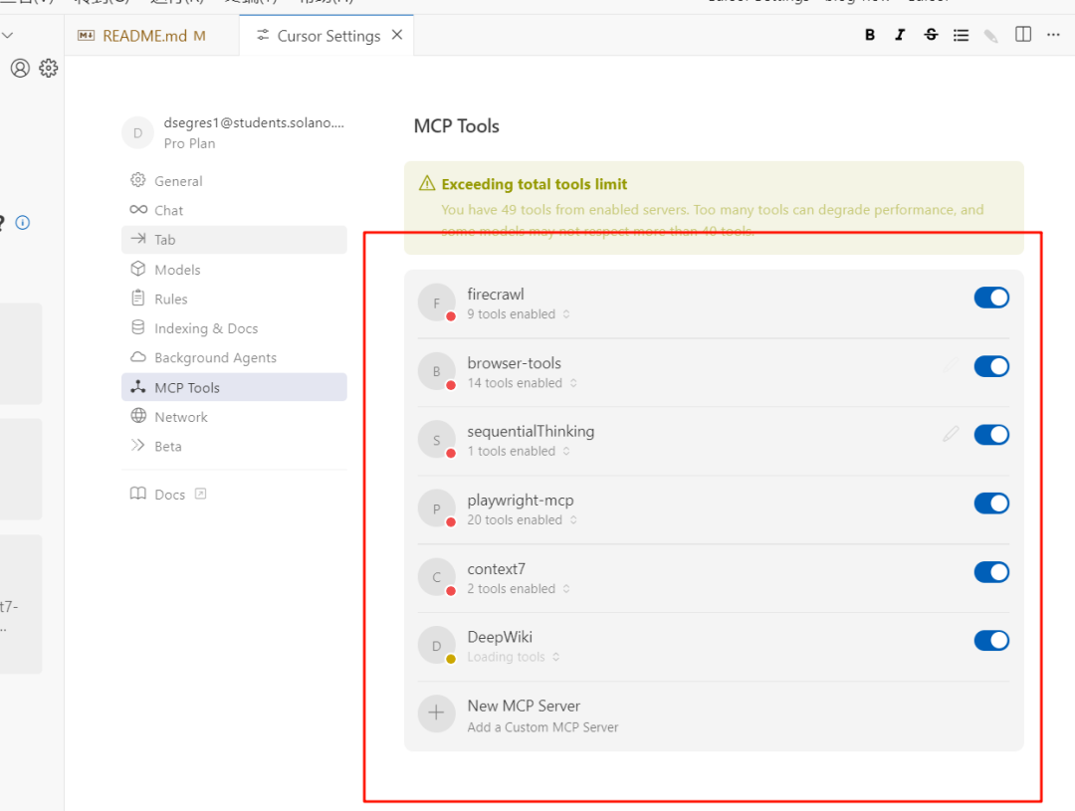Expand browser-tools' 14 tools enabled list

520,383
